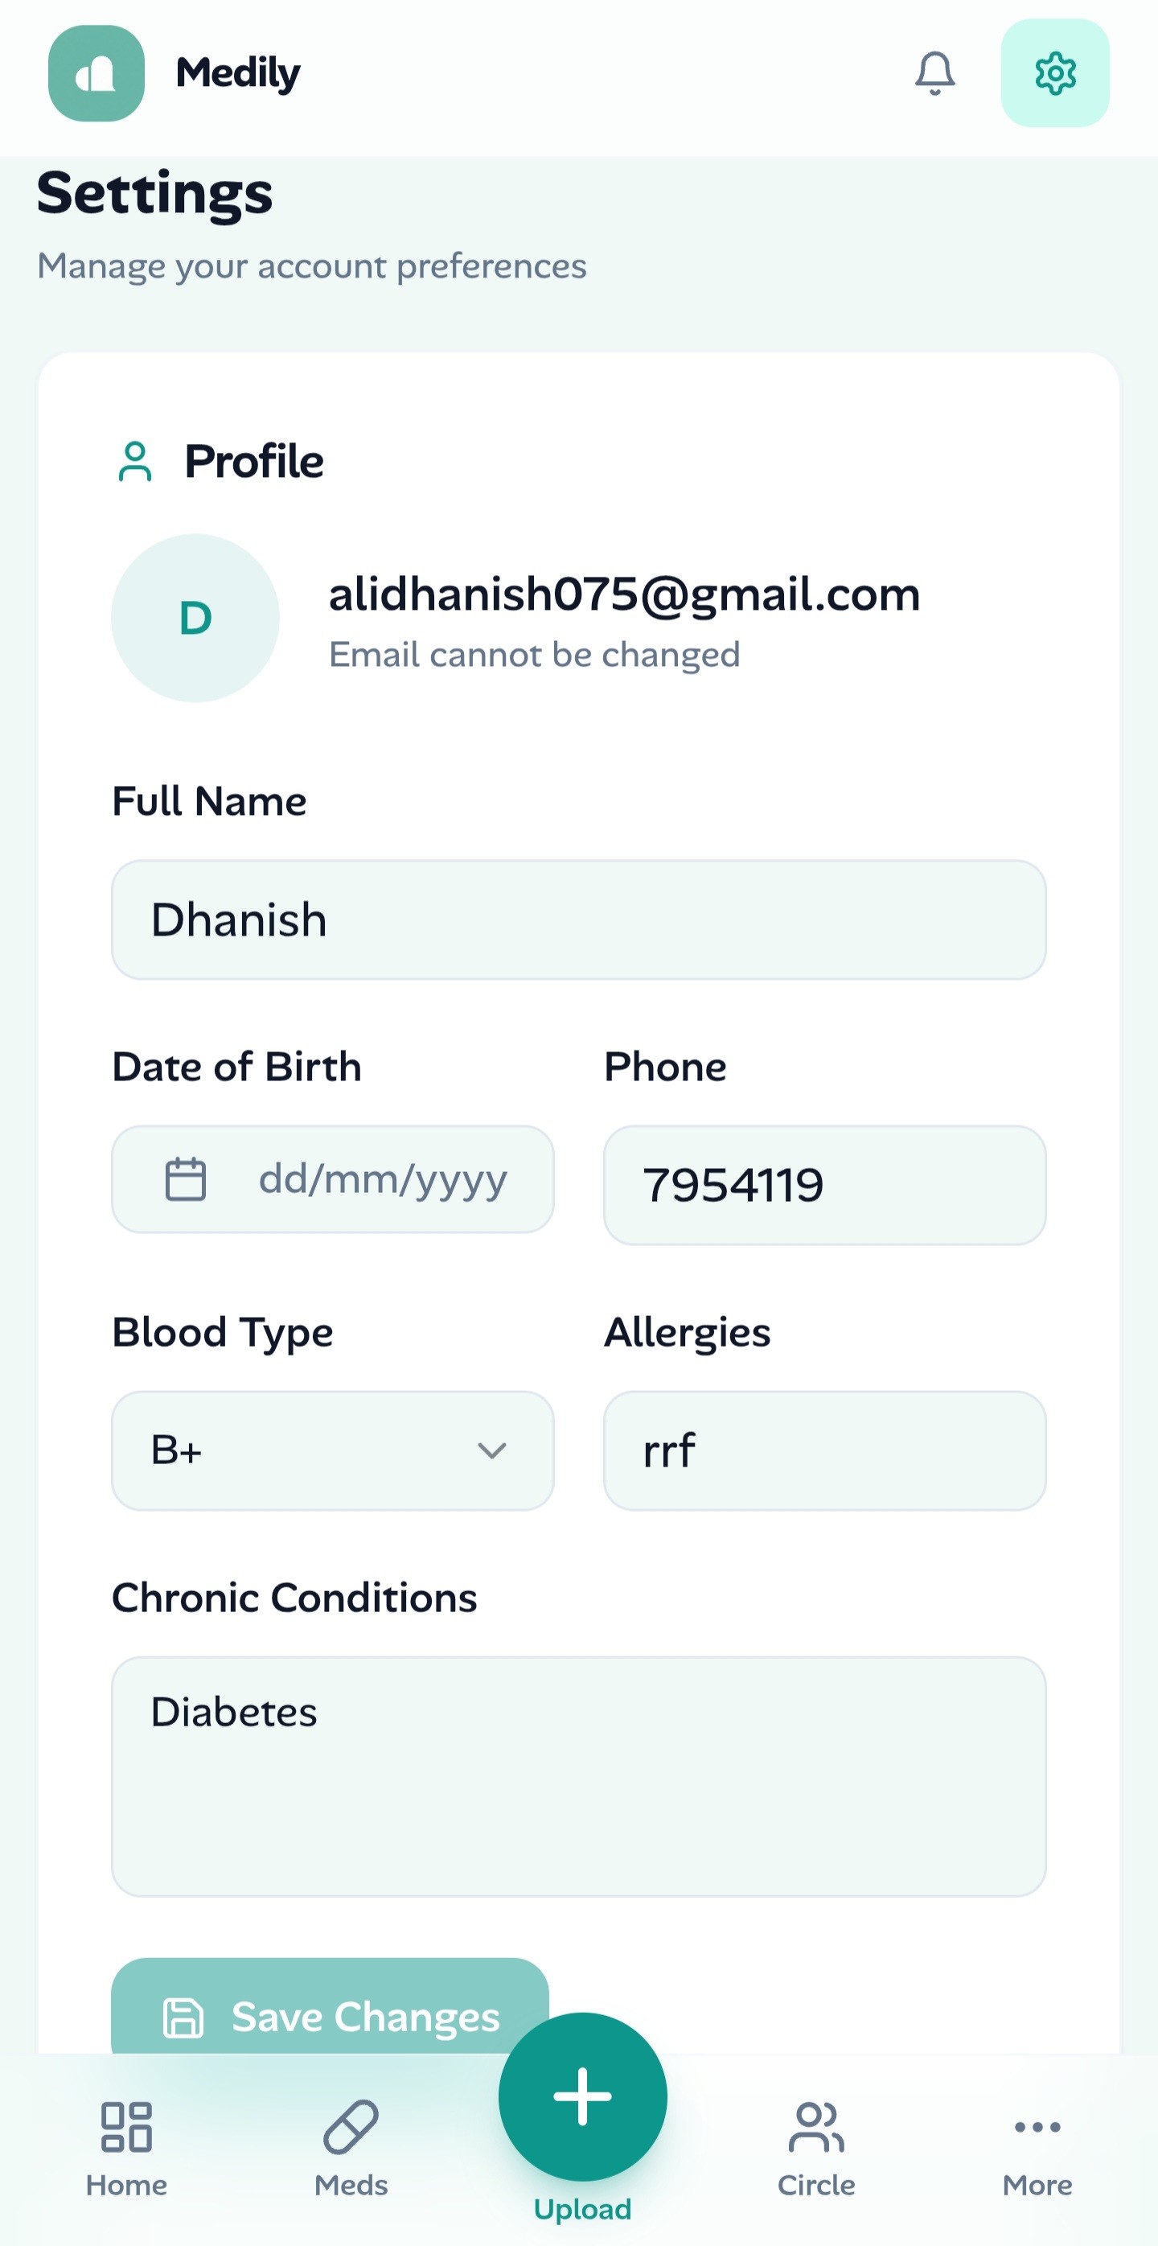The height and width of the screenshot is (2246, 1158).
Task: Click the Chronic Conditions text area
Action: (x=578, y=1776)
